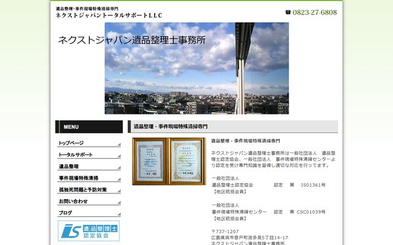Click the ネクストジャパン遺品整理士事務所 banner title

click(x=132, y=40)
